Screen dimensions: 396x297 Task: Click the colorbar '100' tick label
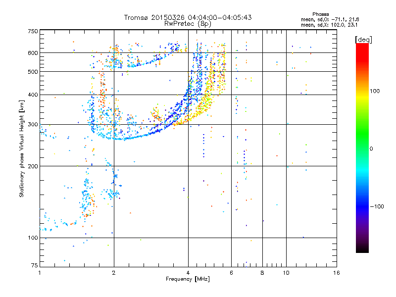(x=375, y=91)
